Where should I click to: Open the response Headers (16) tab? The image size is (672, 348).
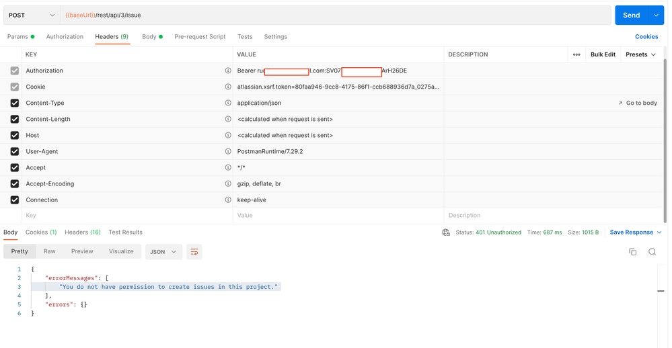click(82, 232)
